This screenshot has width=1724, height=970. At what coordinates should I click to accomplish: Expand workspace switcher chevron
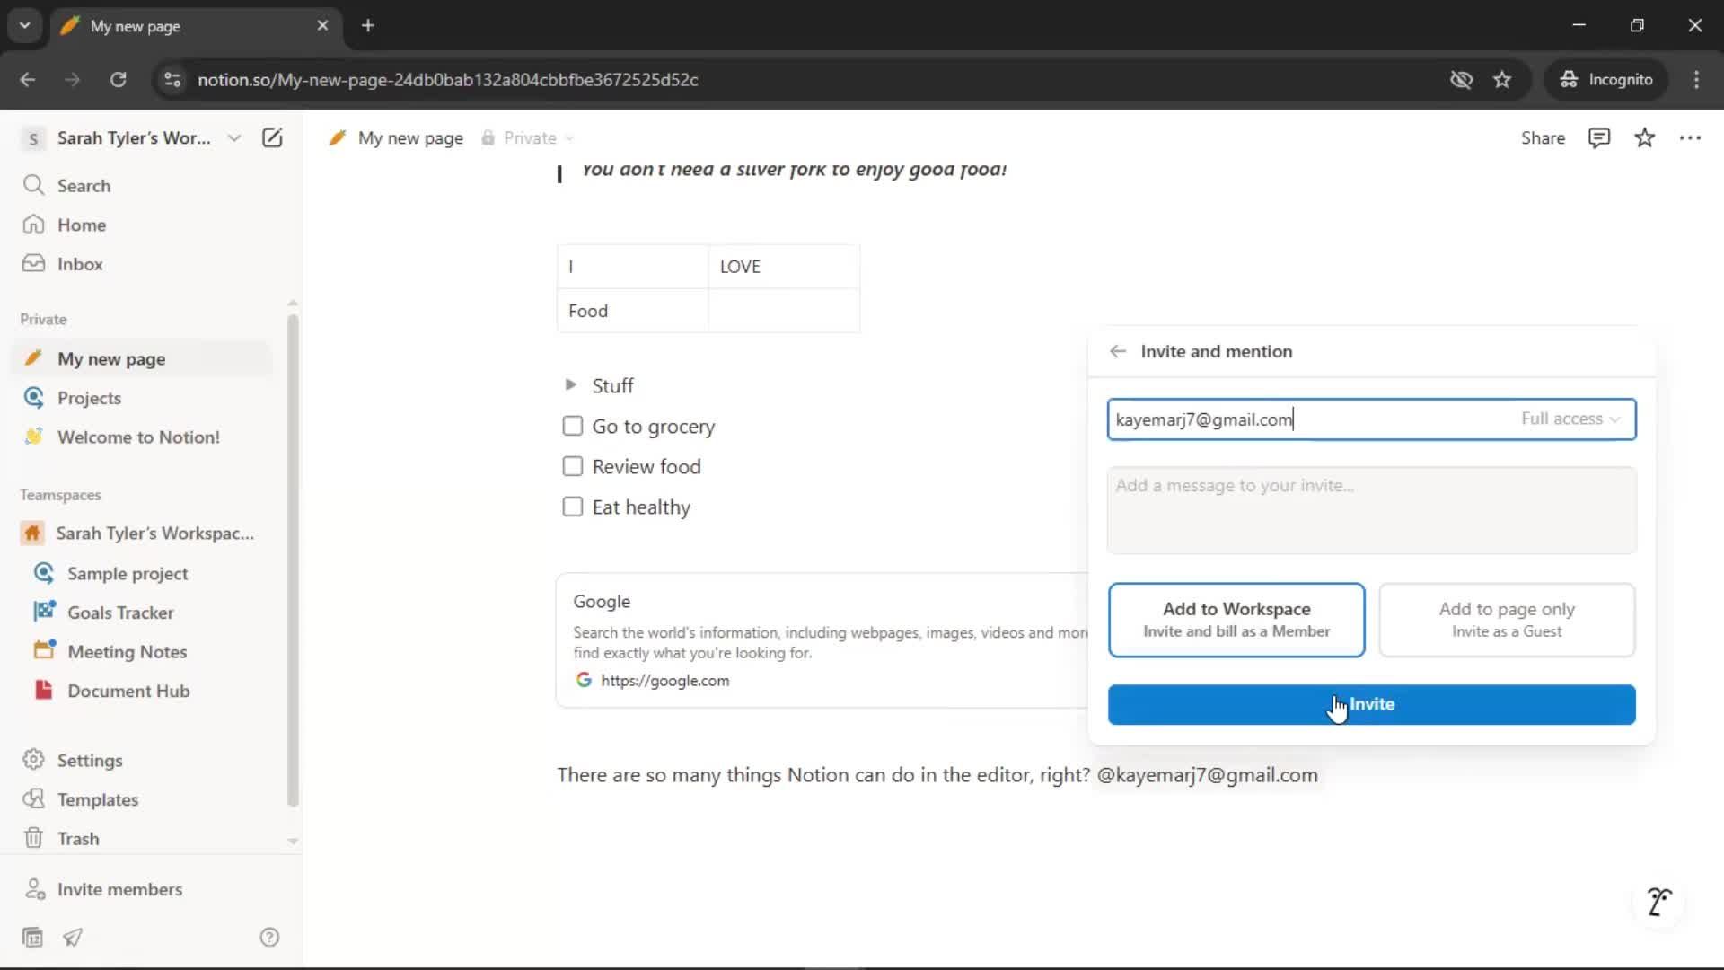click(x=234, y=138)
